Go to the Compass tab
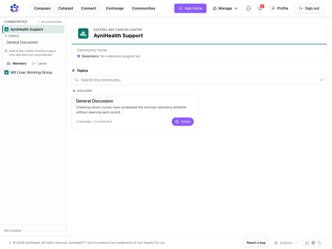This screenshot has width=332, height=249. tap(42, 8)
